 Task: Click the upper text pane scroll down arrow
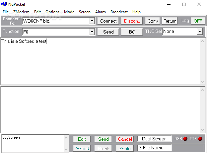(x=202, y=82)
